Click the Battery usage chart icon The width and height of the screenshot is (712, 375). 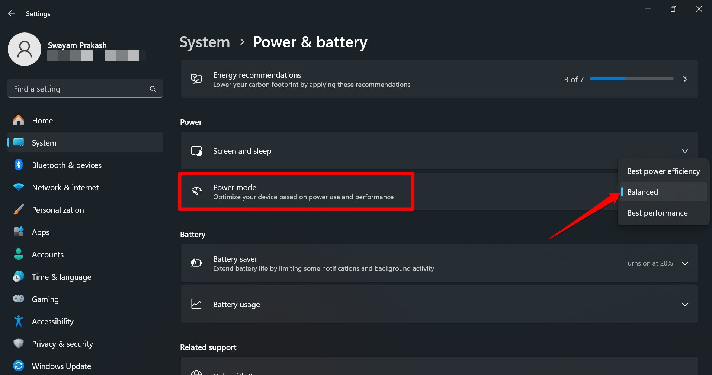pos(196,304)
